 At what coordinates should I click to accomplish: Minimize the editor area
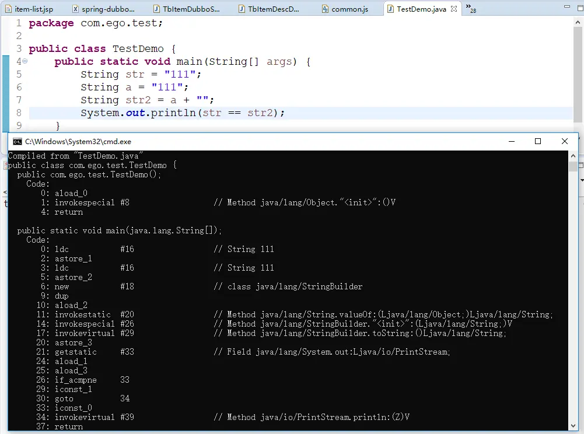pos(567,6)
